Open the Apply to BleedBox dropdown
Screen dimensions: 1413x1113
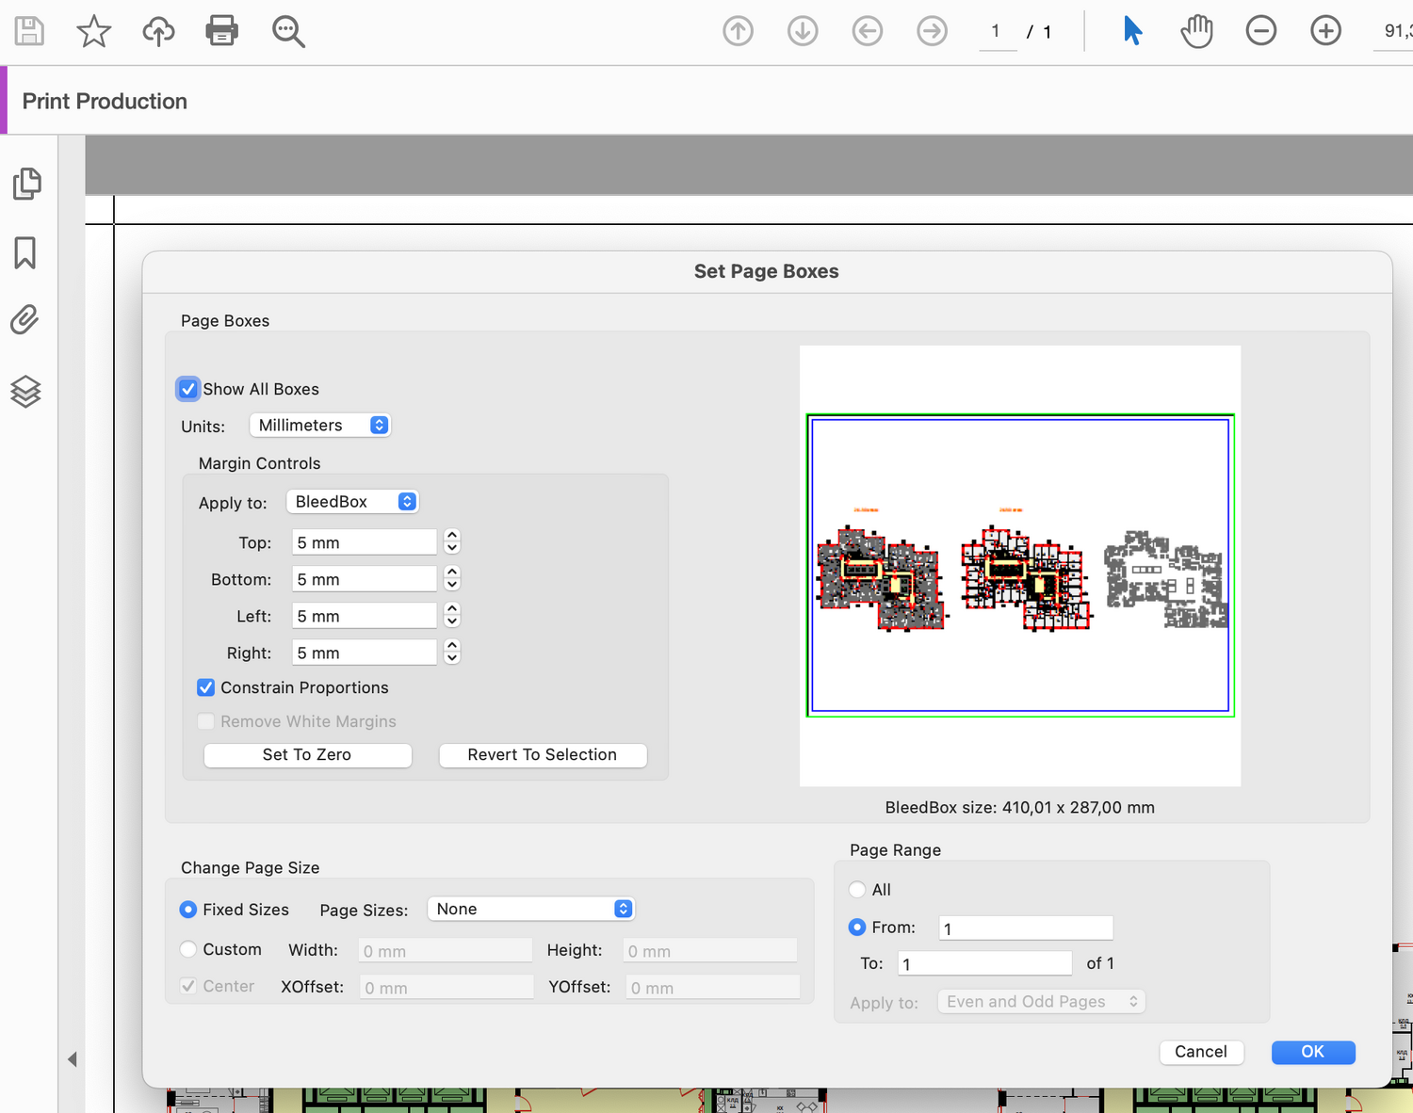[x=352, y=502]
